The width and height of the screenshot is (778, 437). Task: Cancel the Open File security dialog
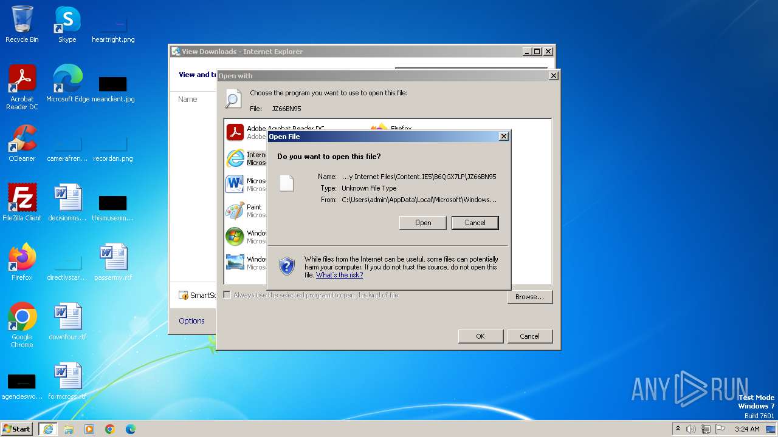click(x=475, y=223)
